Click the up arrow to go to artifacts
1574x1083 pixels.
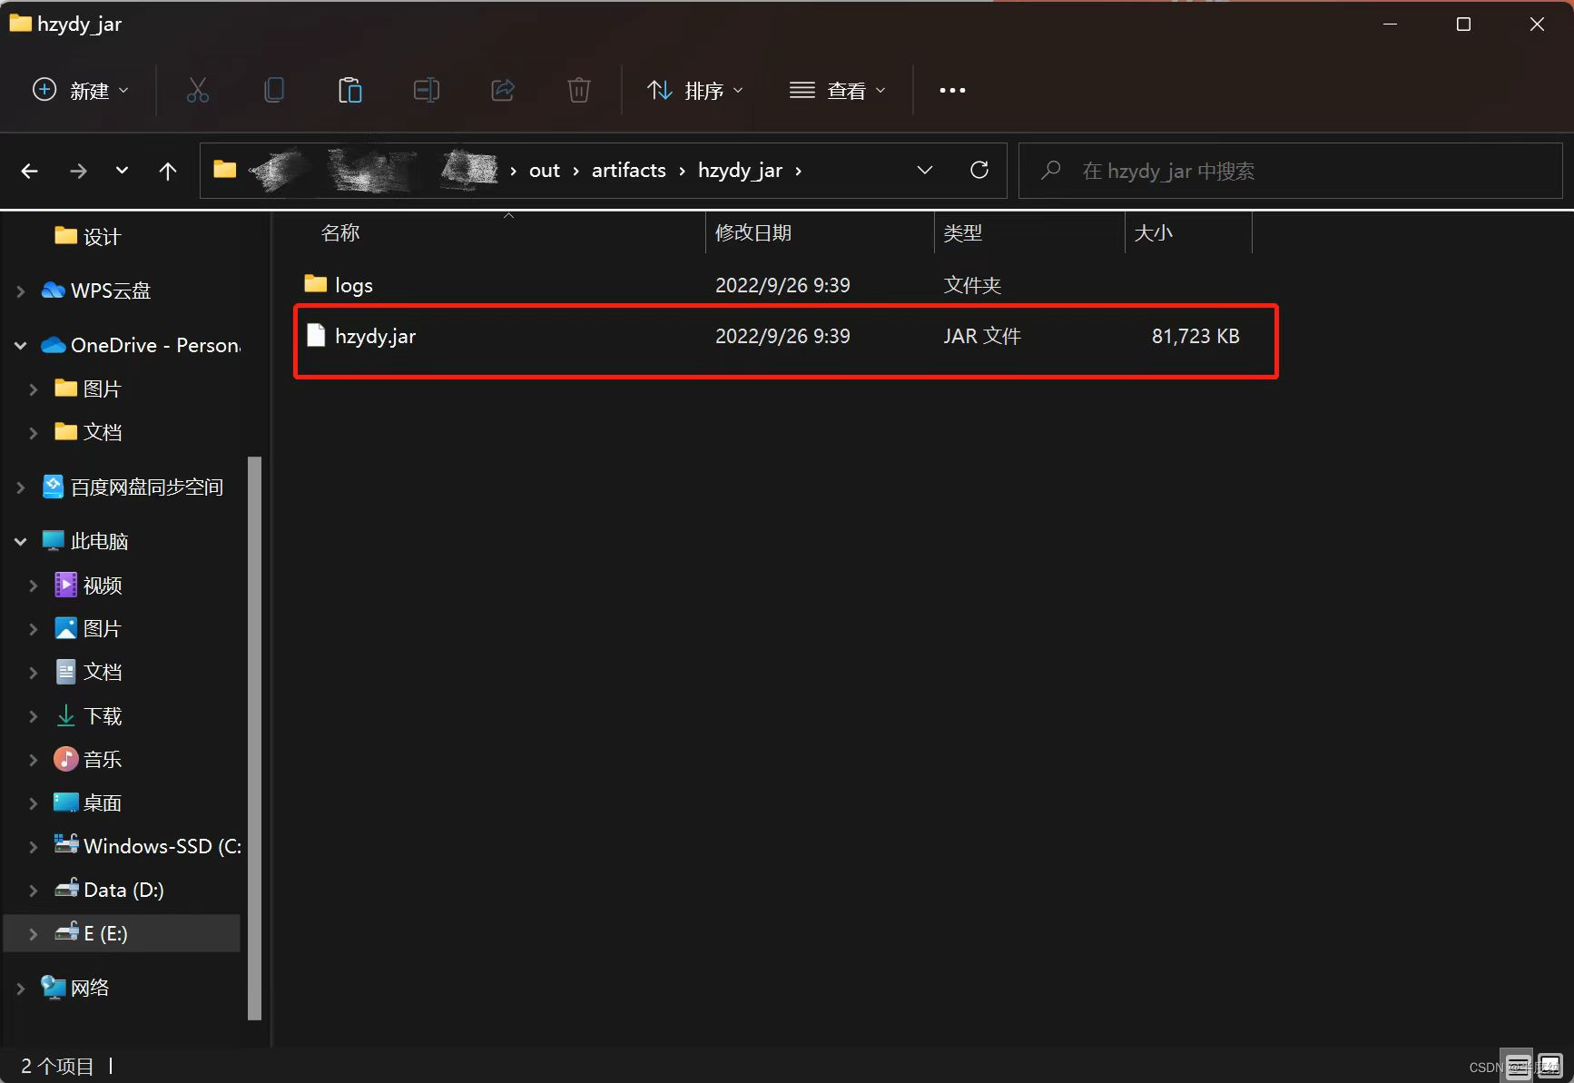168,171
